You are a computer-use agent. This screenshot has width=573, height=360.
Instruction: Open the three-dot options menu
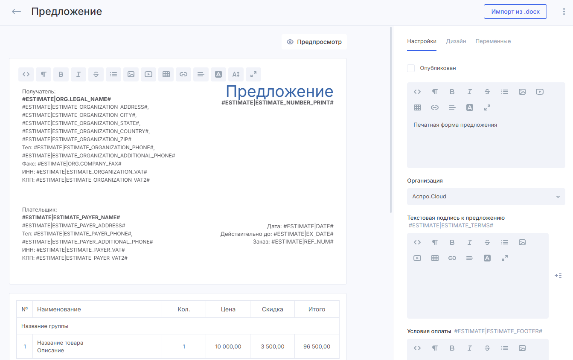[x=564, y=12]
